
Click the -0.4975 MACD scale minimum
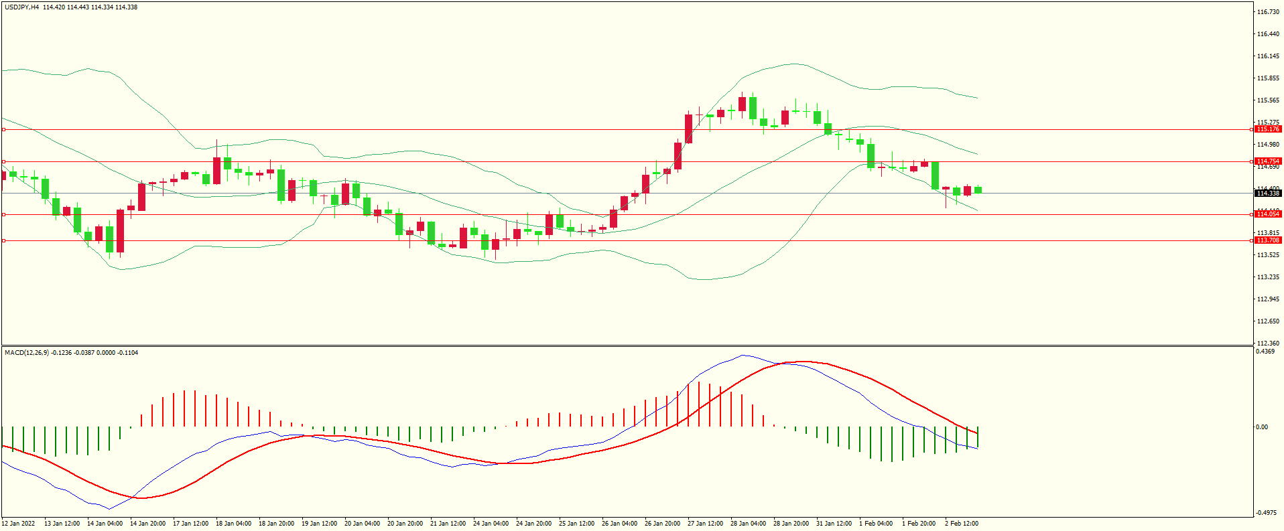[1266, 513]
